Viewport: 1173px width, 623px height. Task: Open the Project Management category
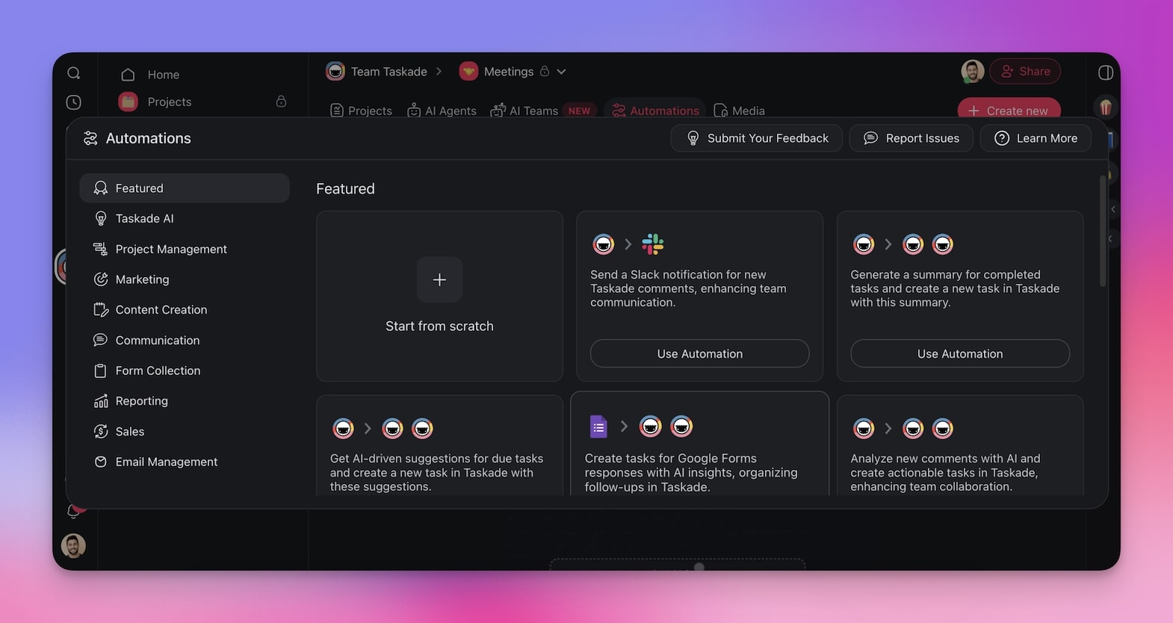tap(185, 249)
